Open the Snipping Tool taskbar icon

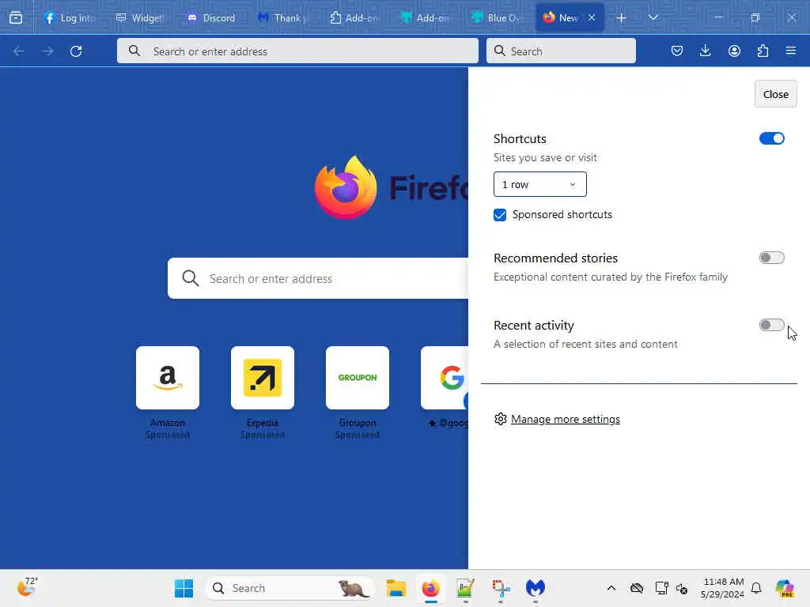pyautogui.click(x=501, y=588)
